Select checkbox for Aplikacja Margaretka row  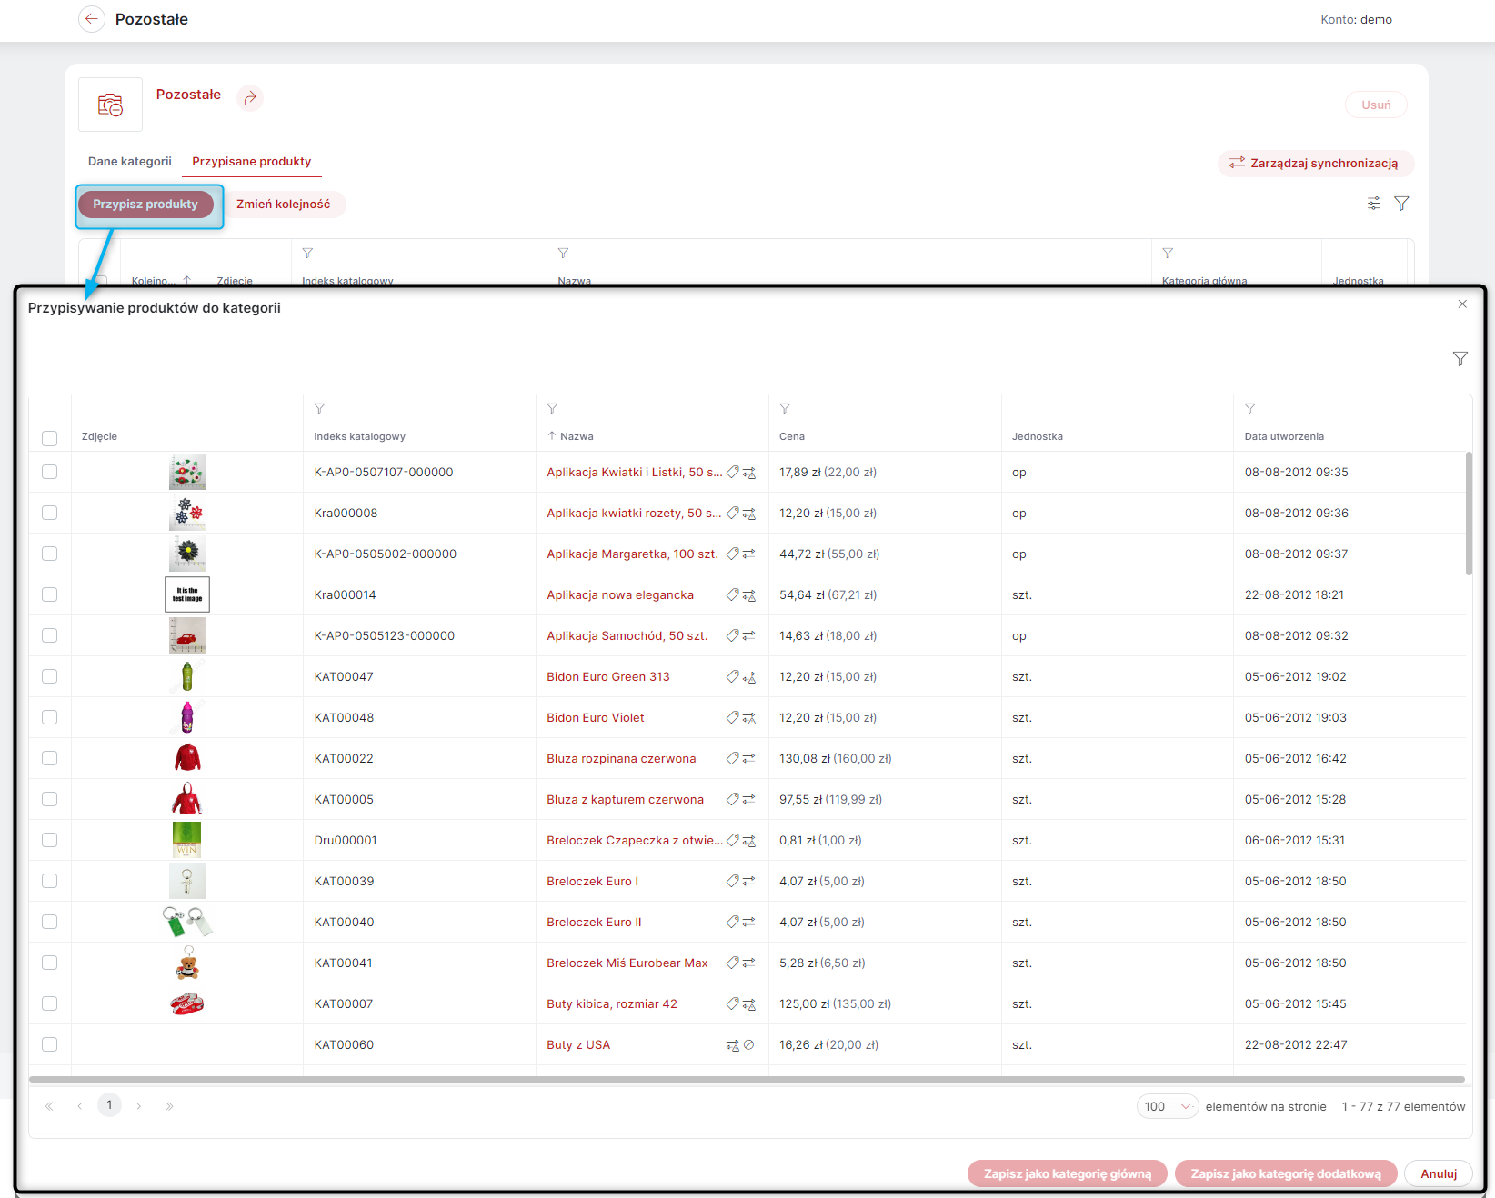click(50, 554)
